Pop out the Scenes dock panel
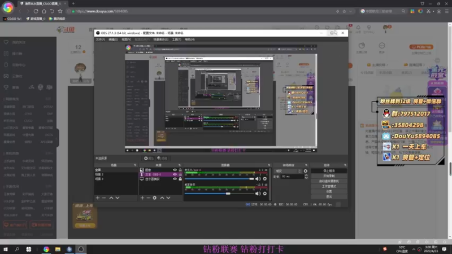Viewport: 452px width, 254px height. point(135,165)
